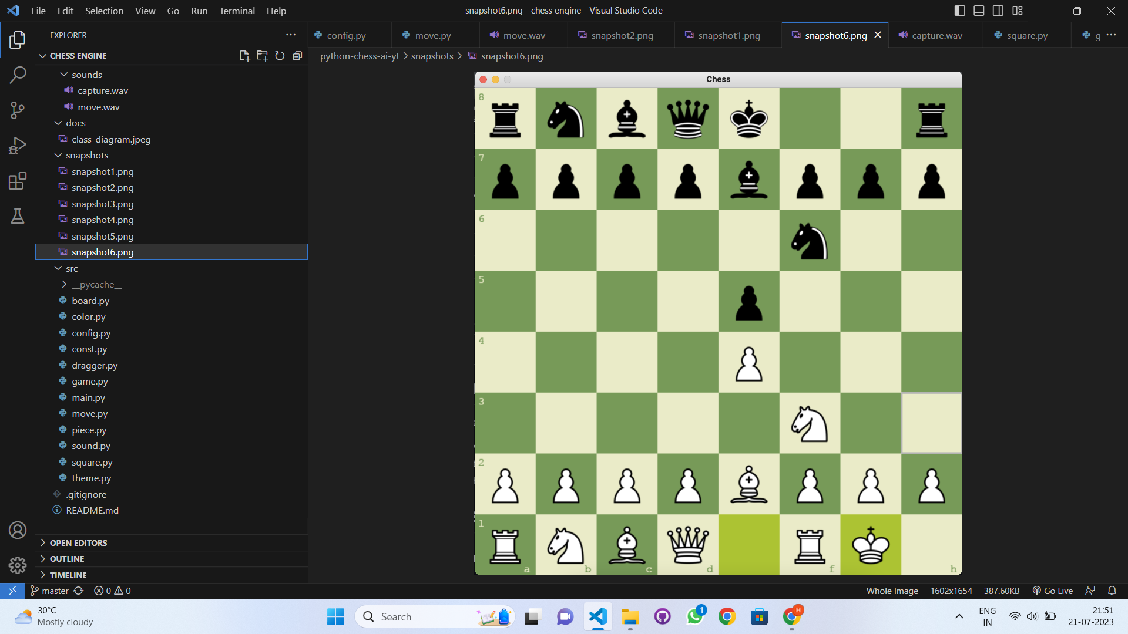Open the Search view in activity bar
The image size is (1128, 634).
pyautogui.click(x=18, y=75)
